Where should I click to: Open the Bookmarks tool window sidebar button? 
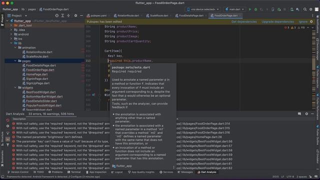point(2,158)
